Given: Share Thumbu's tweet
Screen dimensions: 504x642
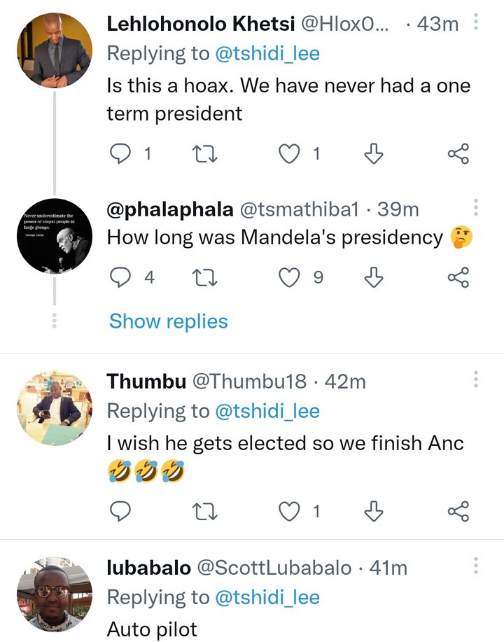Looking at the screenshot, I should (458, 511).
